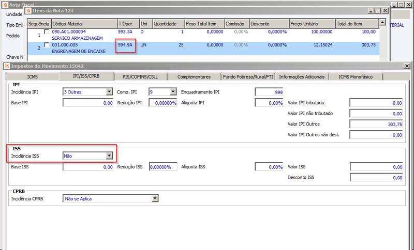The height and width of the screenshot is (250, 414).
Task: Close the Impostos do Movimento window
Action: coord(407,66)
